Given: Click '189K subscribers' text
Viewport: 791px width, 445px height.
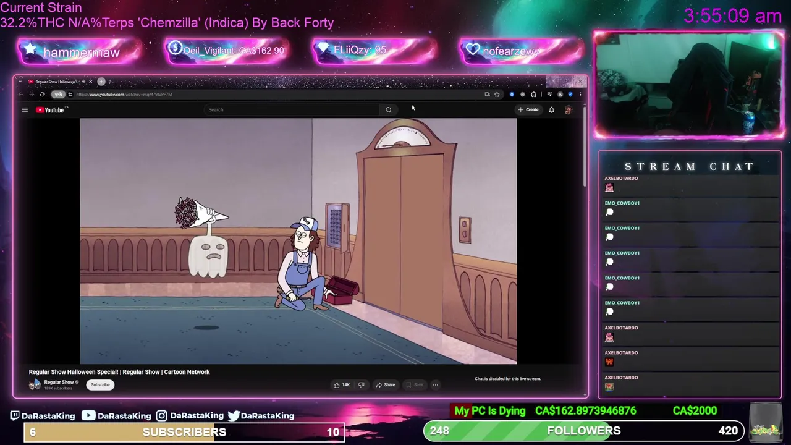Looking at the screenshot, I should (58, 388).
